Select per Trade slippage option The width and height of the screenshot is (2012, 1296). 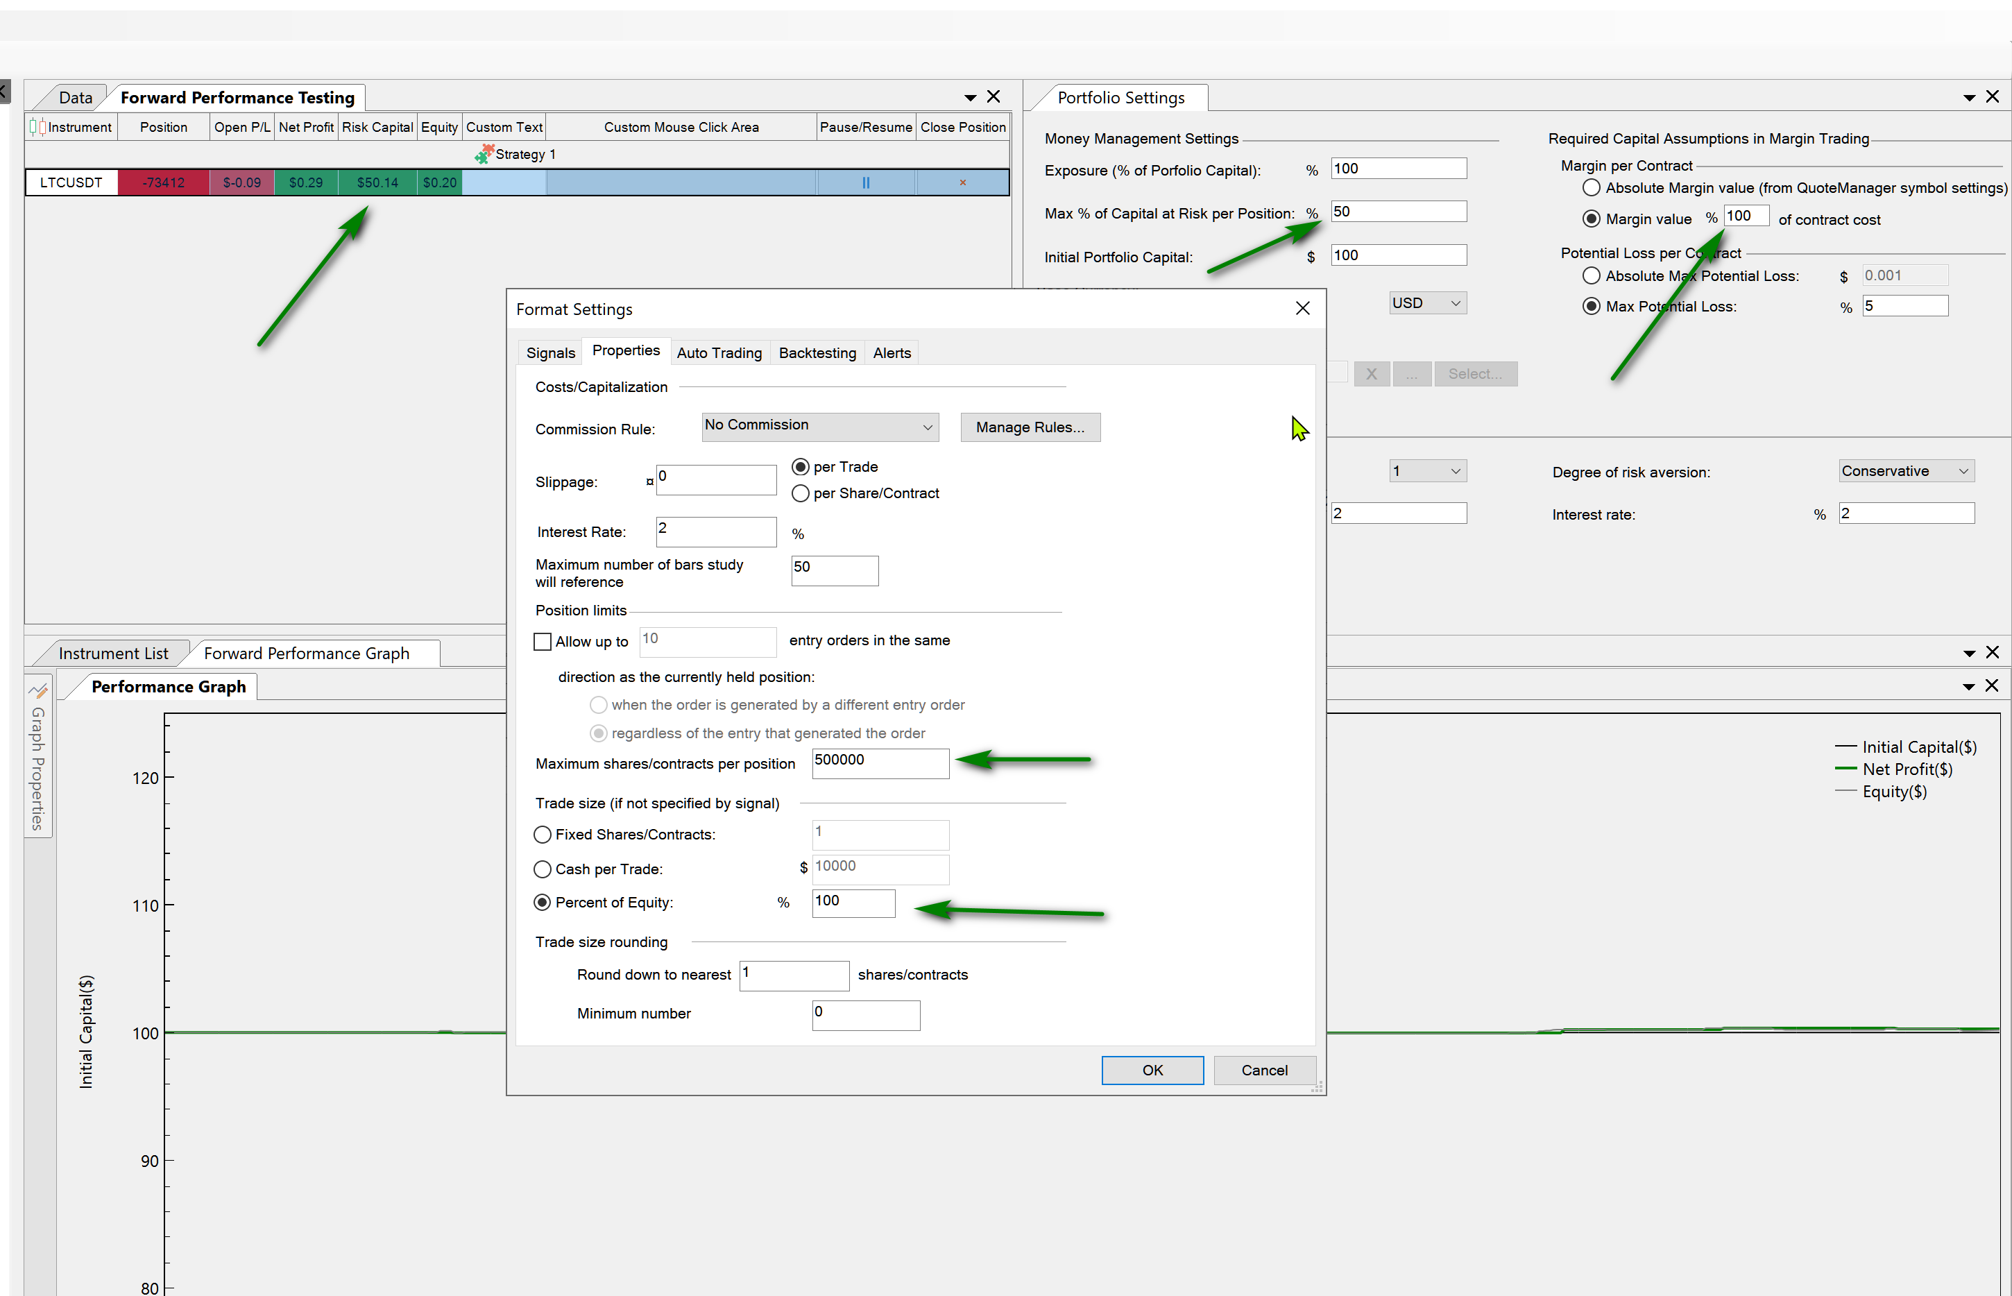[x=800, y=467]
